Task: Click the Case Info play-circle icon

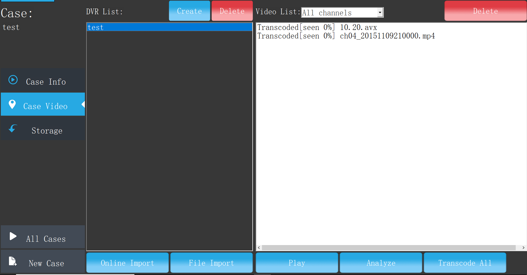Action: click(x=13, y=80)
